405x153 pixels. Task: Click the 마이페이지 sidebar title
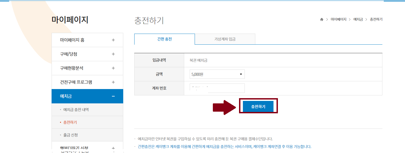click(70, 20)
